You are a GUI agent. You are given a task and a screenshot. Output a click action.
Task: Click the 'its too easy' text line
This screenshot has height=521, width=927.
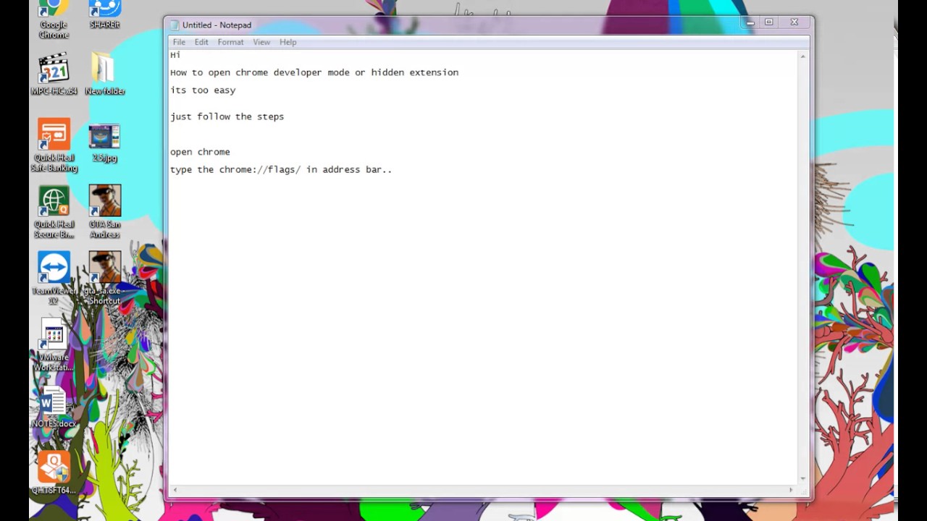[x=203, y=90]
